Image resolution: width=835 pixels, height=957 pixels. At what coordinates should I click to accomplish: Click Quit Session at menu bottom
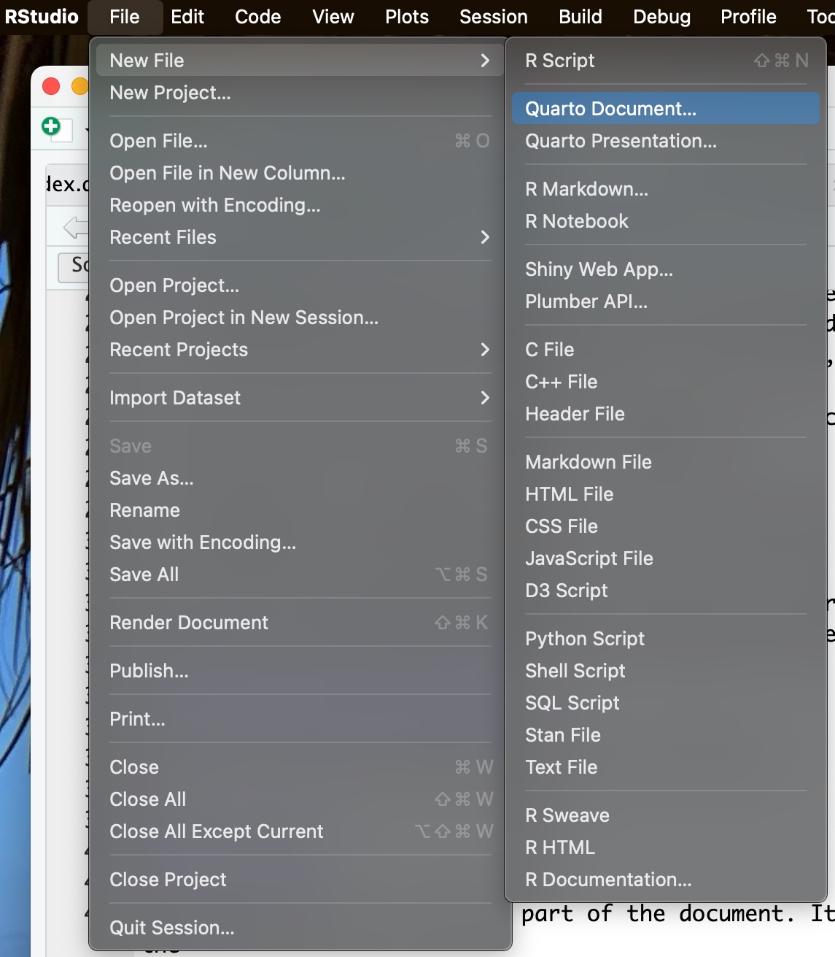pos(172,928)
